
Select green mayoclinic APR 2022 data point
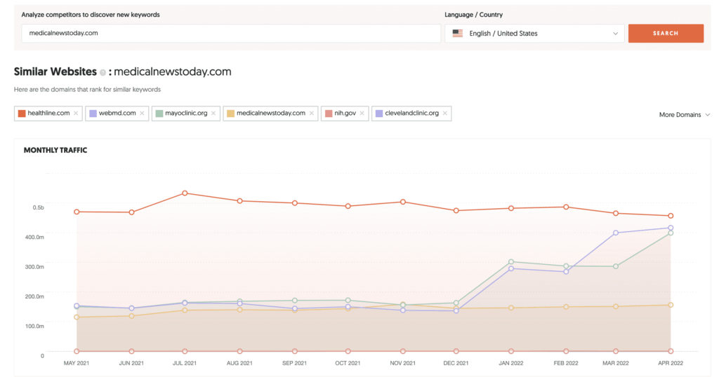click(x=671, y=233)
